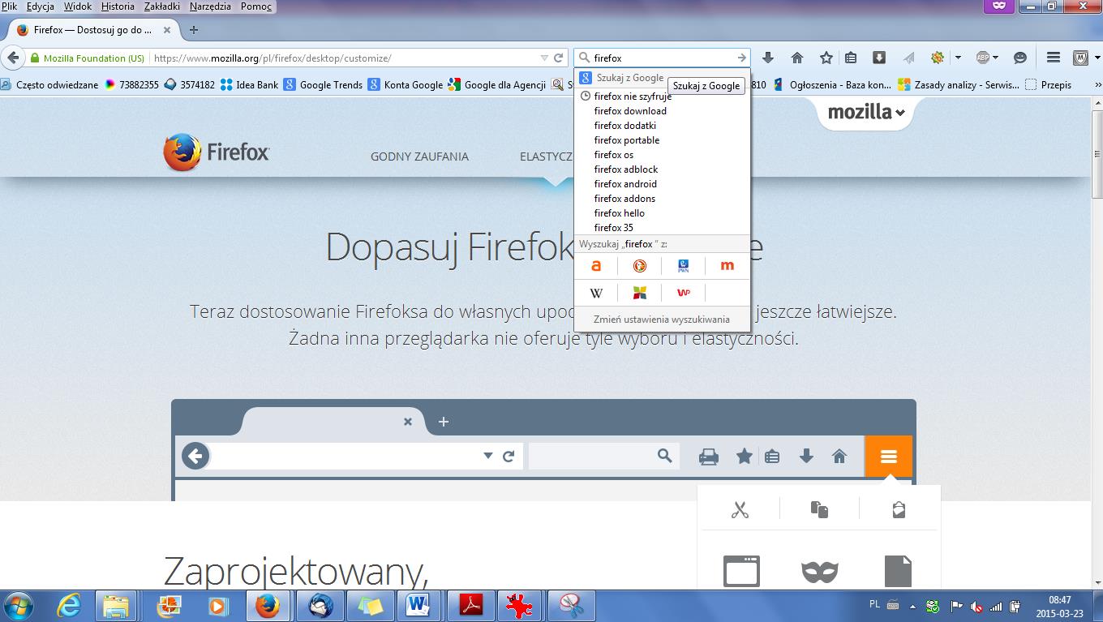This screenshot has height=622, width=1103.
Task: Pick suggestion firefox addons
Action: (x=662, y=199)
